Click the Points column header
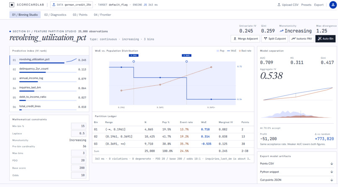338x187 pixels. point(245,122)
